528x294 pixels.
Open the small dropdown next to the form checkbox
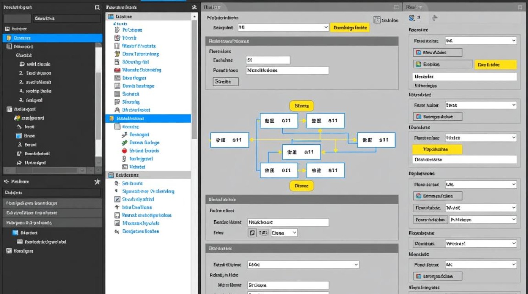click(x=284, y=233)
